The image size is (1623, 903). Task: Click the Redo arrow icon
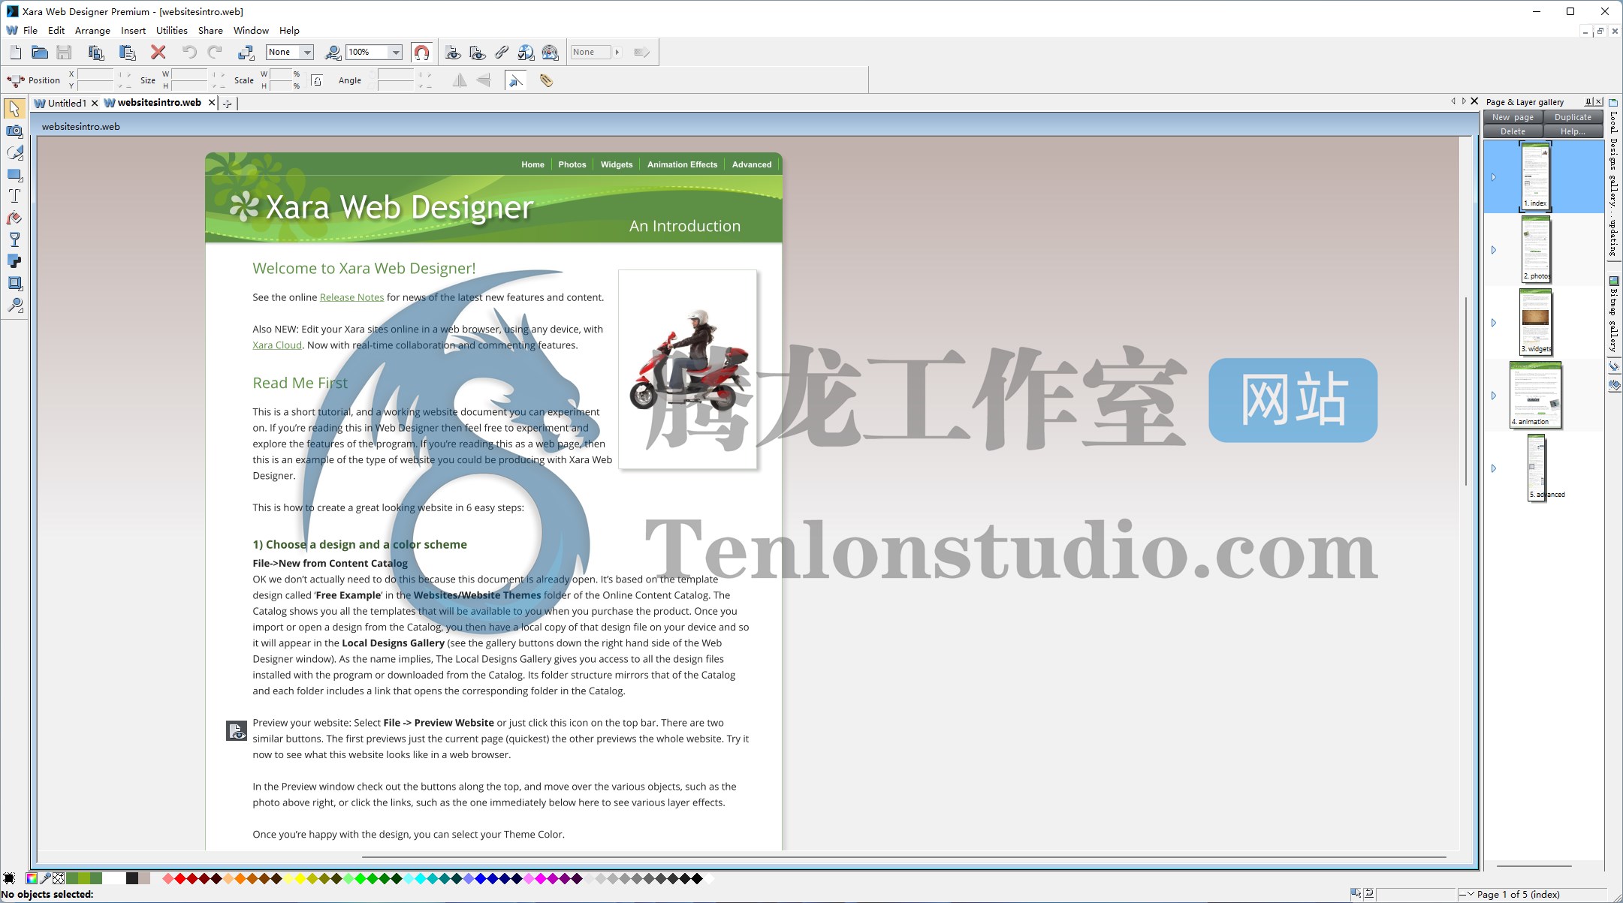click(x=215, y=53)
